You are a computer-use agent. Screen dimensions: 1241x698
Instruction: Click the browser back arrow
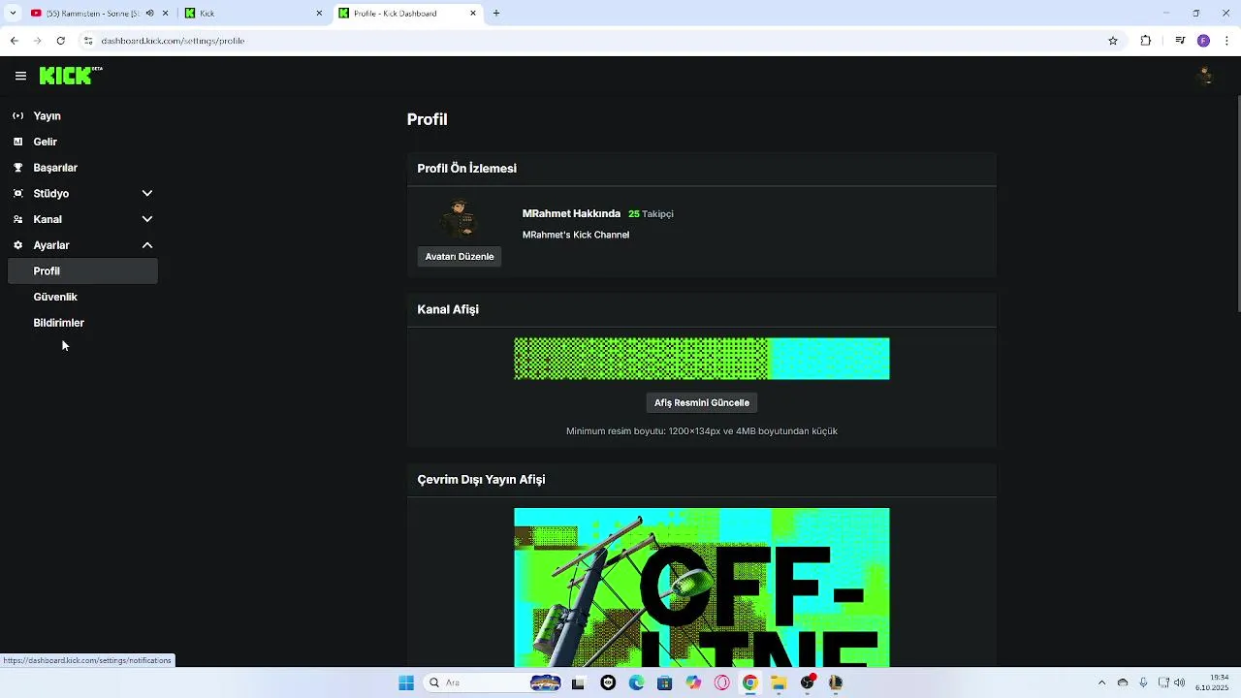coord(14,41)
